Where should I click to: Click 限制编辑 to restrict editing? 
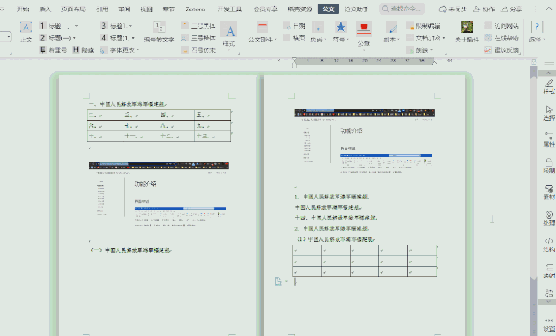(x=424, y=26)
